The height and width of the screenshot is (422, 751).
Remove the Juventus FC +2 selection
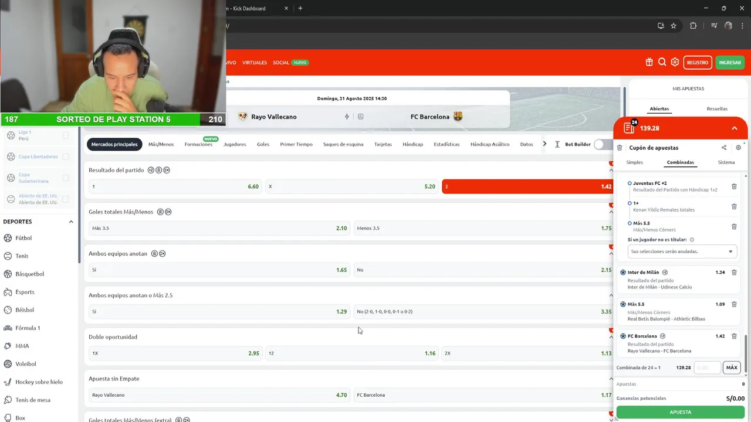(x=734, y=186)
